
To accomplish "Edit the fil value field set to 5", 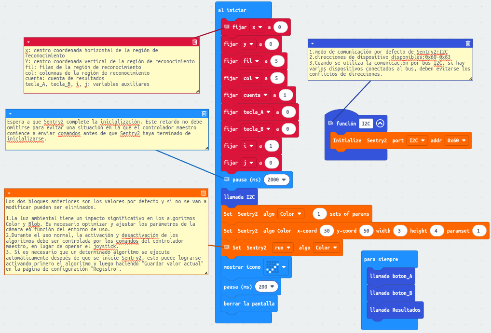I will pos(276,61).
